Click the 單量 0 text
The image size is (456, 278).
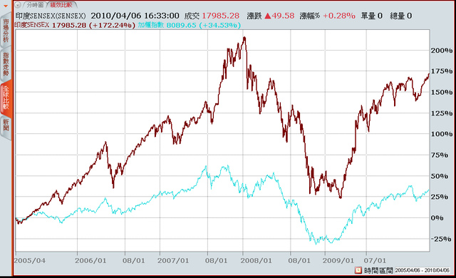point(371,16)
